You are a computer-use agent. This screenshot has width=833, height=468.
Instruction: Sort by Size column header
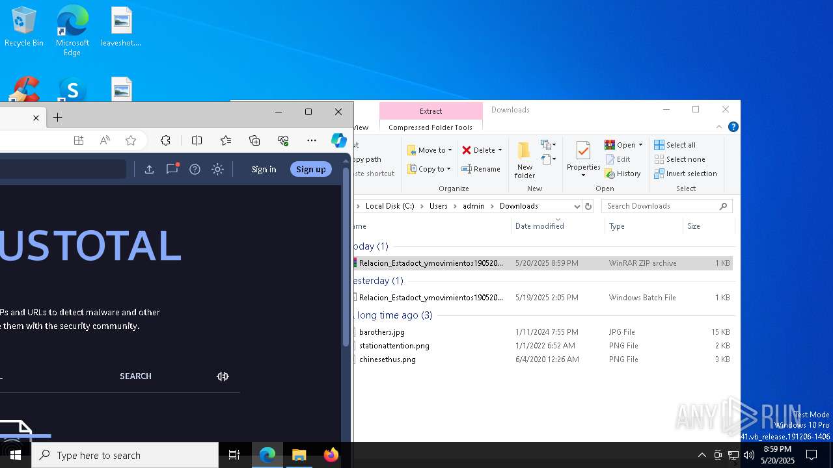(709, 226)
